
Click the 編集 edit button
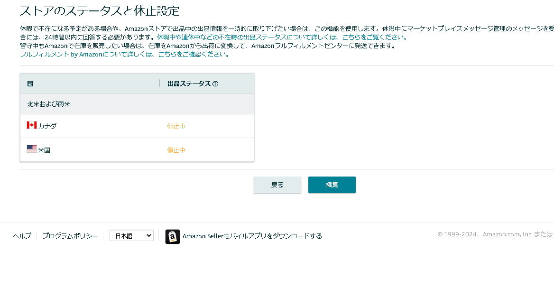(332, 185)
